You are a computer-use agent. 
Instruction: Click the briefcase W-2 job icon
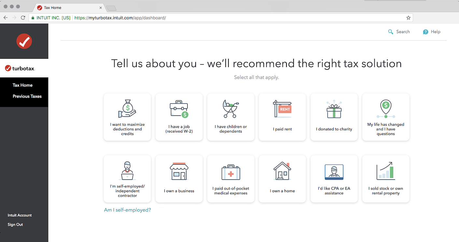[x=179, y=109]
